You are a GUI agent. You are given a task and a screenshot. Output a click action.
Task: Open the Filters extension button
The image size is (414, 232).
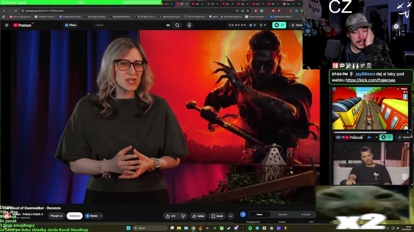point(71,25)
